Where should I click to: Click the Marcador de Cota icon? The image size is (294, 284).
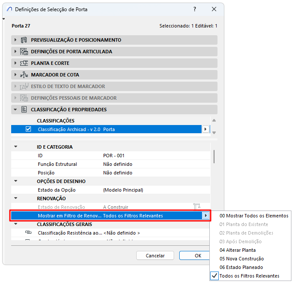[x=24, y=75]
